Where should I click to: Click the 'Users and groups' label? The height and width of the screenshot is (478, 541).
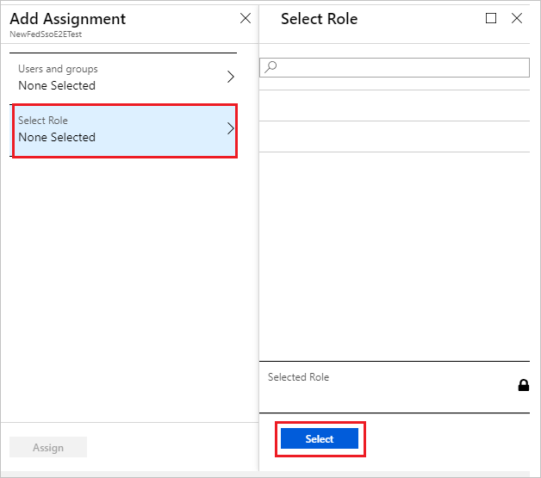[58, 69]
